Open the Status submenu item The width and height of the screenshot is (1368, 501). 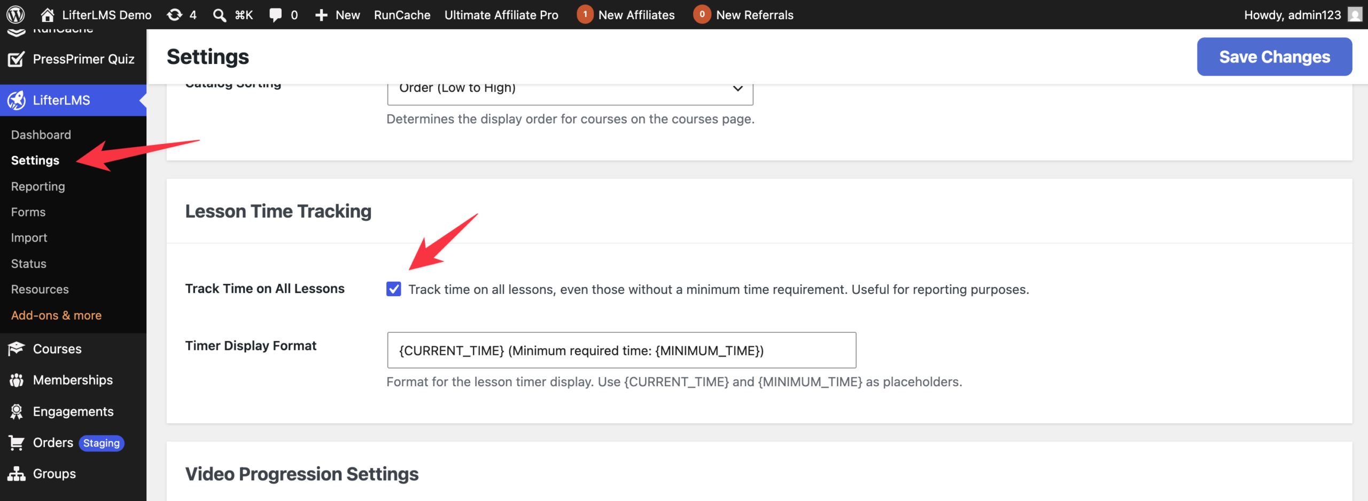[28, 264]
